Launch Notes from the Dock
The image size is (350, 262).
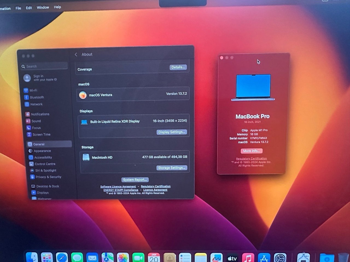(201, 257)
